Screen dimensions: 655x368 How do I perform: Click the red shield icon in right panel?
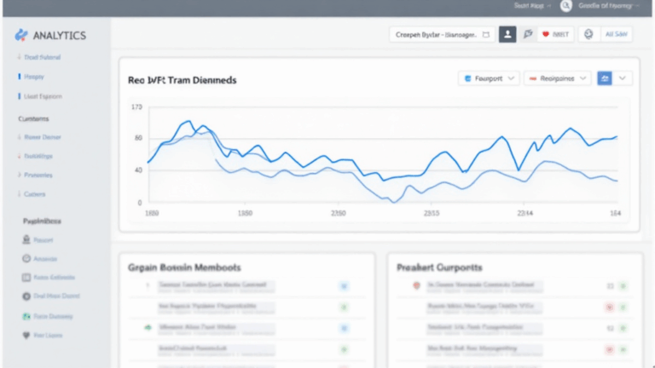416,286
